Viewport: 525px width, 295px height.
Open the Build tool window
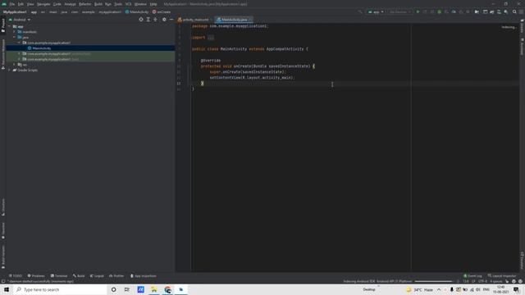pyautogui.click(x=79, y=276)
